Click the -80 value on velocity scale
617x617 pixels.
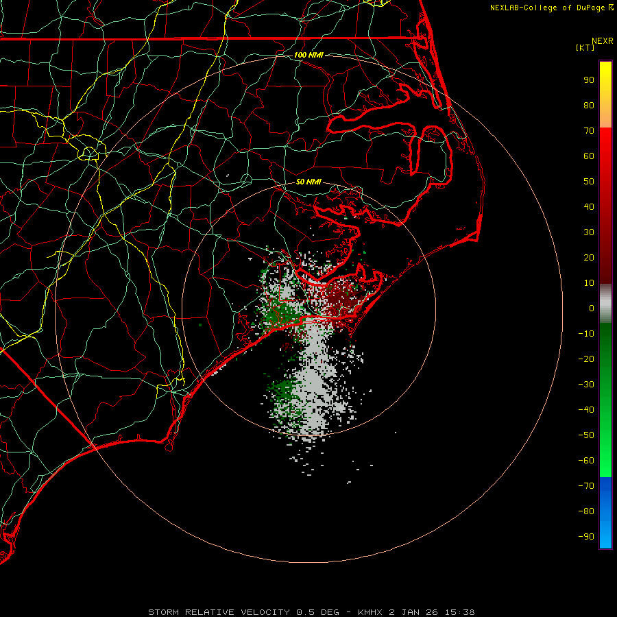(586, 511)
